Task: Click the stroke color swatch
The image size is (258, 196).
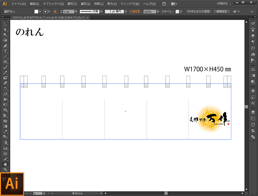Action: [45, 12]
